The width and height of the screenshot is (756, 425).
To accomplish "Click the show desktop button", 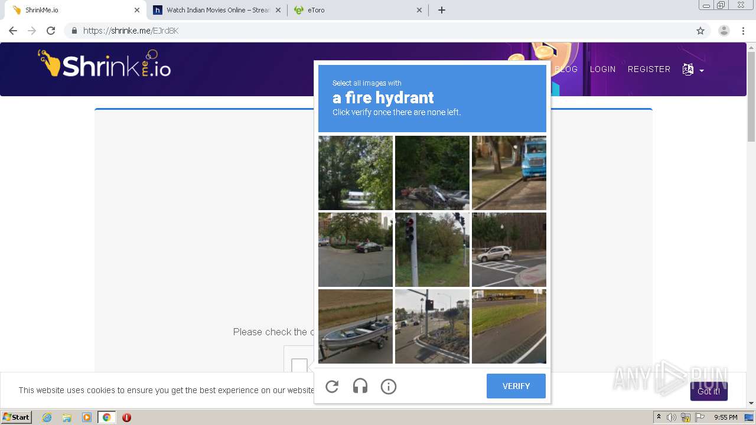I will pos(750,417).
